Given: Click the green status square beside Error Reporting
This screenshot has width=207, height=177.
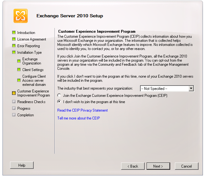Looking at the screenshot, I should tap(14, 46).
